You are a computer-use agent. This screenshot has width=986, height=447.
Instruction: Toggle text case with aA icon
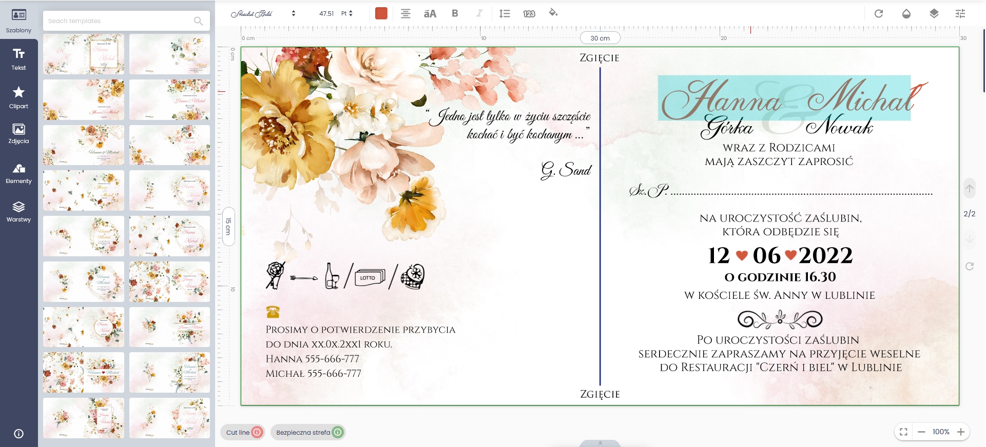pos(430,13)
